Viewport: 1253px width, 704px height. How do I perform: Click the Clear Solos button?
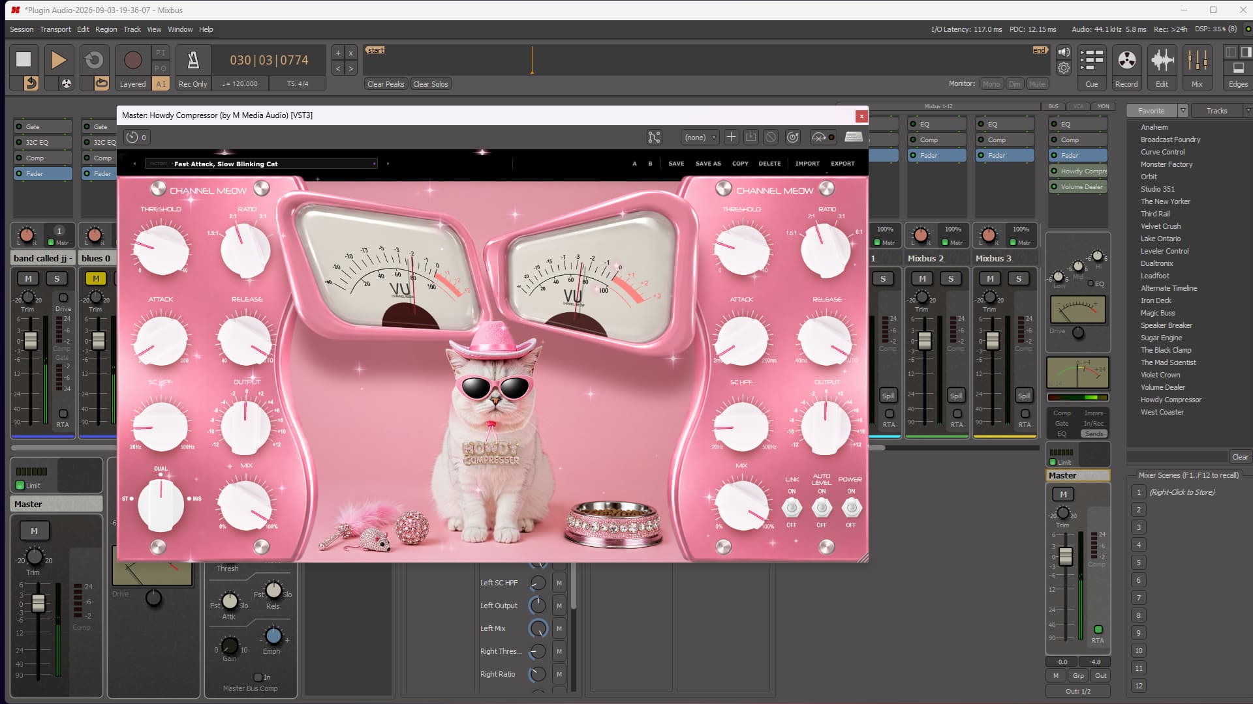point(431,84)
